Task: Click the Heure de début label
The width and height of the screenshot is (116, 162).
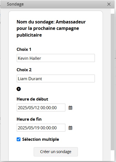Action: 32,99
